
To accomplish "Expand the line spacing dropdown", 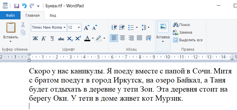I will click(149, 27).
